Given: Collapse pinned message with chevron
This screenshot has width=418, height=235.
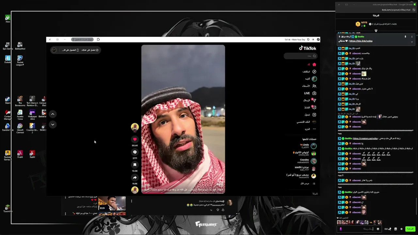Looking at the screenshot, I should (x=412, y=42).
